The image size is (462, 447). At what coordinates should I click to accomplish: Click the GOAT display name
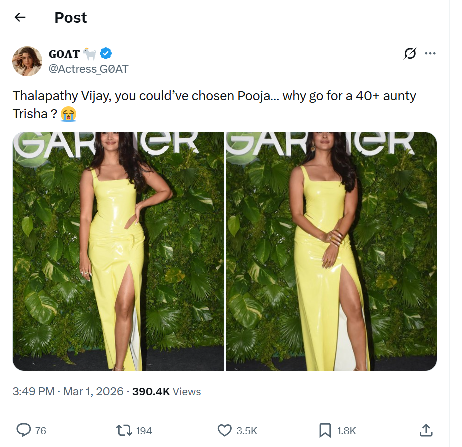[64, 54]
